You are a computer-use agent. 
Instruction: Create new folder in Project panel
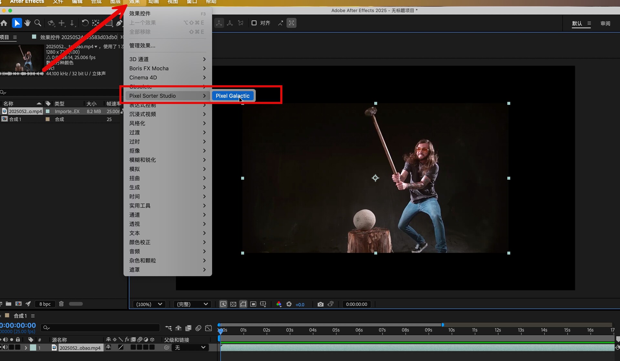(x=8, y=304)
